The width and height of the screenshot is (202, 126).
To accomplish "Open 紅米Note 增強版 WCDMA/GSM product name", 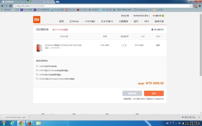I will (63, 45).
